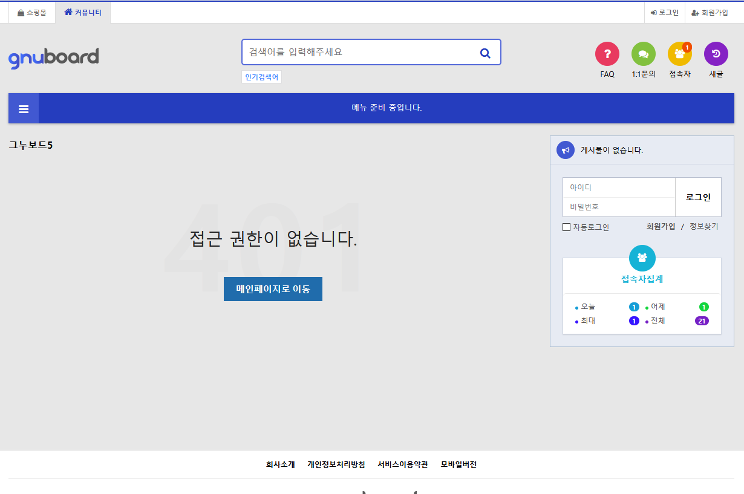Open the 정보찾기 account recovery link

pos(702,225)
